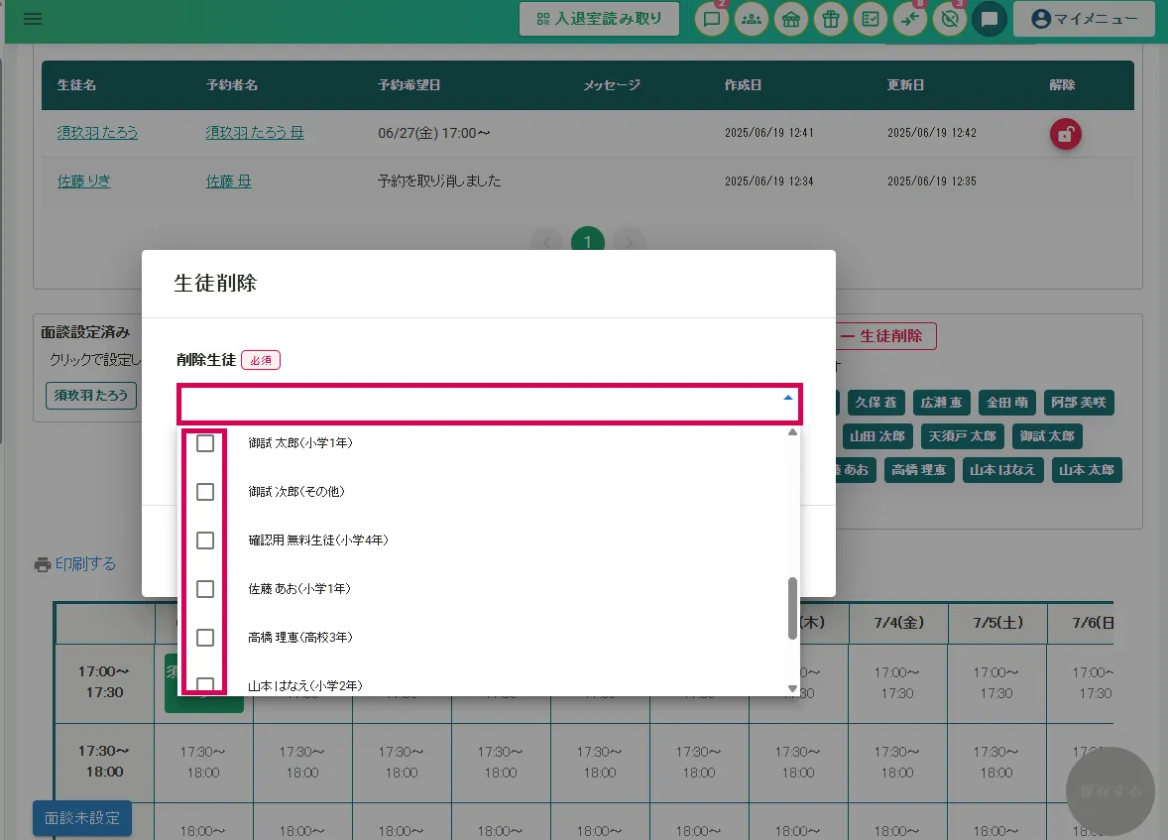The image size is (1168, 840).
Task: Open the dark chat bubble icon
Action: [989, 19]
